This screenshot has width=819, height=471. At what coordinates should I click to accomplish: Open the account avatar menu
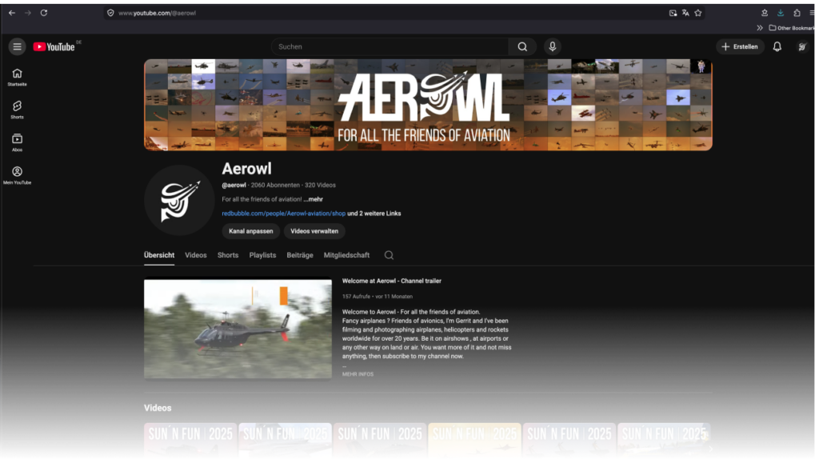[x=802, y=46]
